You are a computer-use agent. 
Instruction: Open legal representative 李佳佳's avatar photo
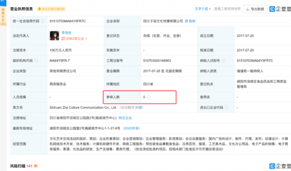[x=55, y=35]
